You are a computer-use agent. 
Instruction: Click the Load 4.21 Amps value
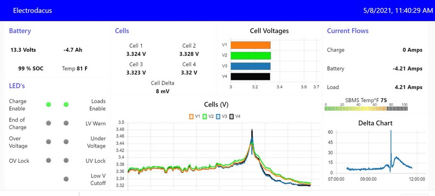click(408, 87)
